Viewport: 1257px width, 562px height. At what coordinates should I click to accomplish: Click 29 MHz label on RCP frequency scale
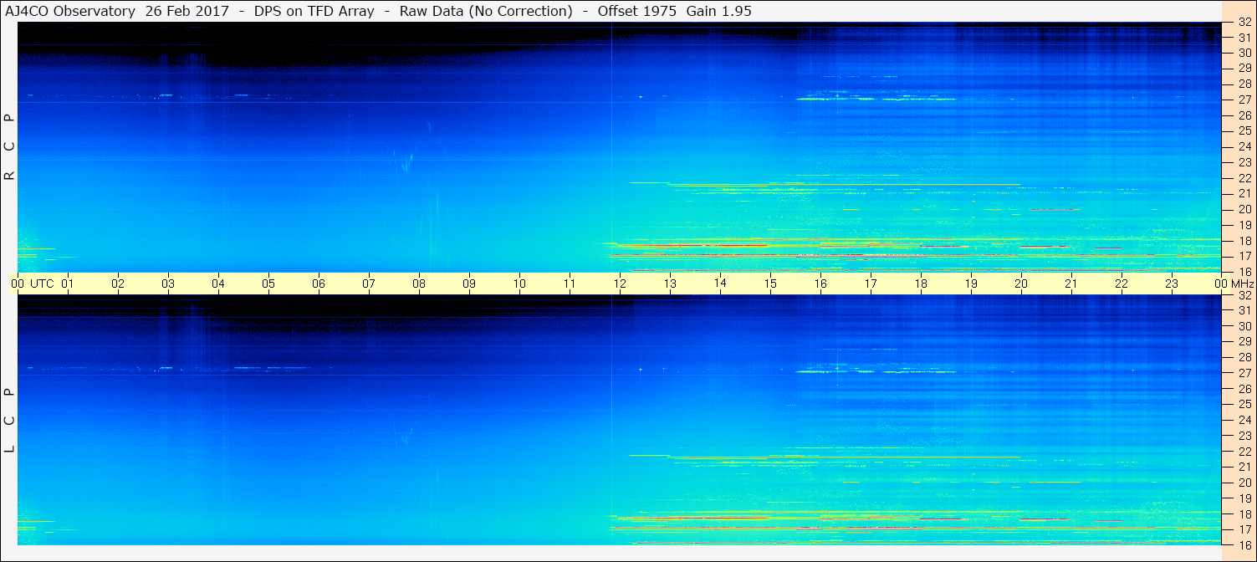pos(1244,69)
